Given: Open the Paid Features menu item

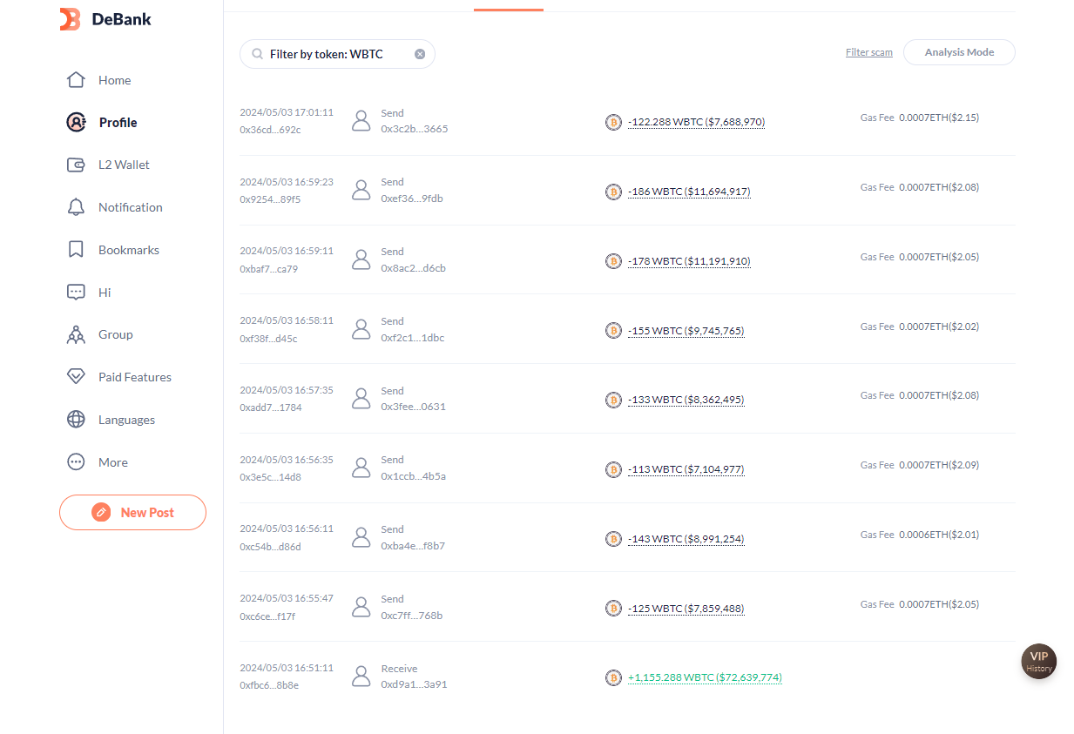Looking at the screenshot, I should (135, 377).
